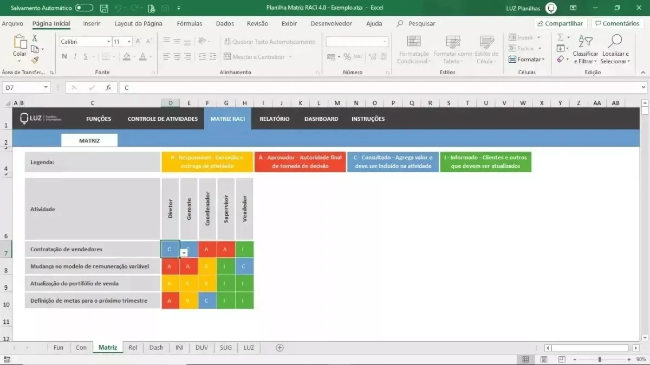
Task: Adjust the zoom slider in status bar
Action: [600, 360]
